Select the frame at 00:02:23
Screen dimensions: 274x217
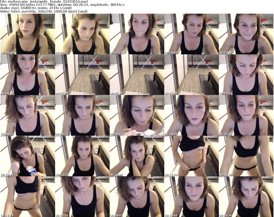(x=137, y=34)
